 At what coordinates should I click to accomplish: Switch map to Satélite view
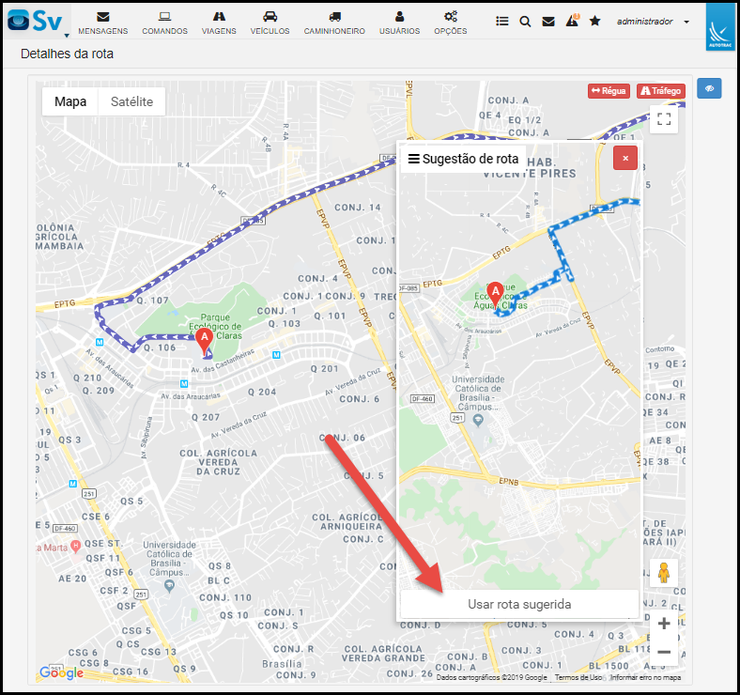pos(131,101)
